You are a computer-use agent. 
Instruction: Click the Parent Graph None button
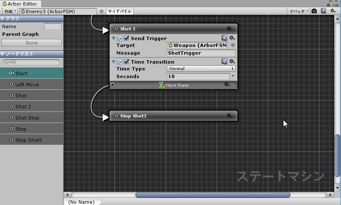tap(32, 43)
